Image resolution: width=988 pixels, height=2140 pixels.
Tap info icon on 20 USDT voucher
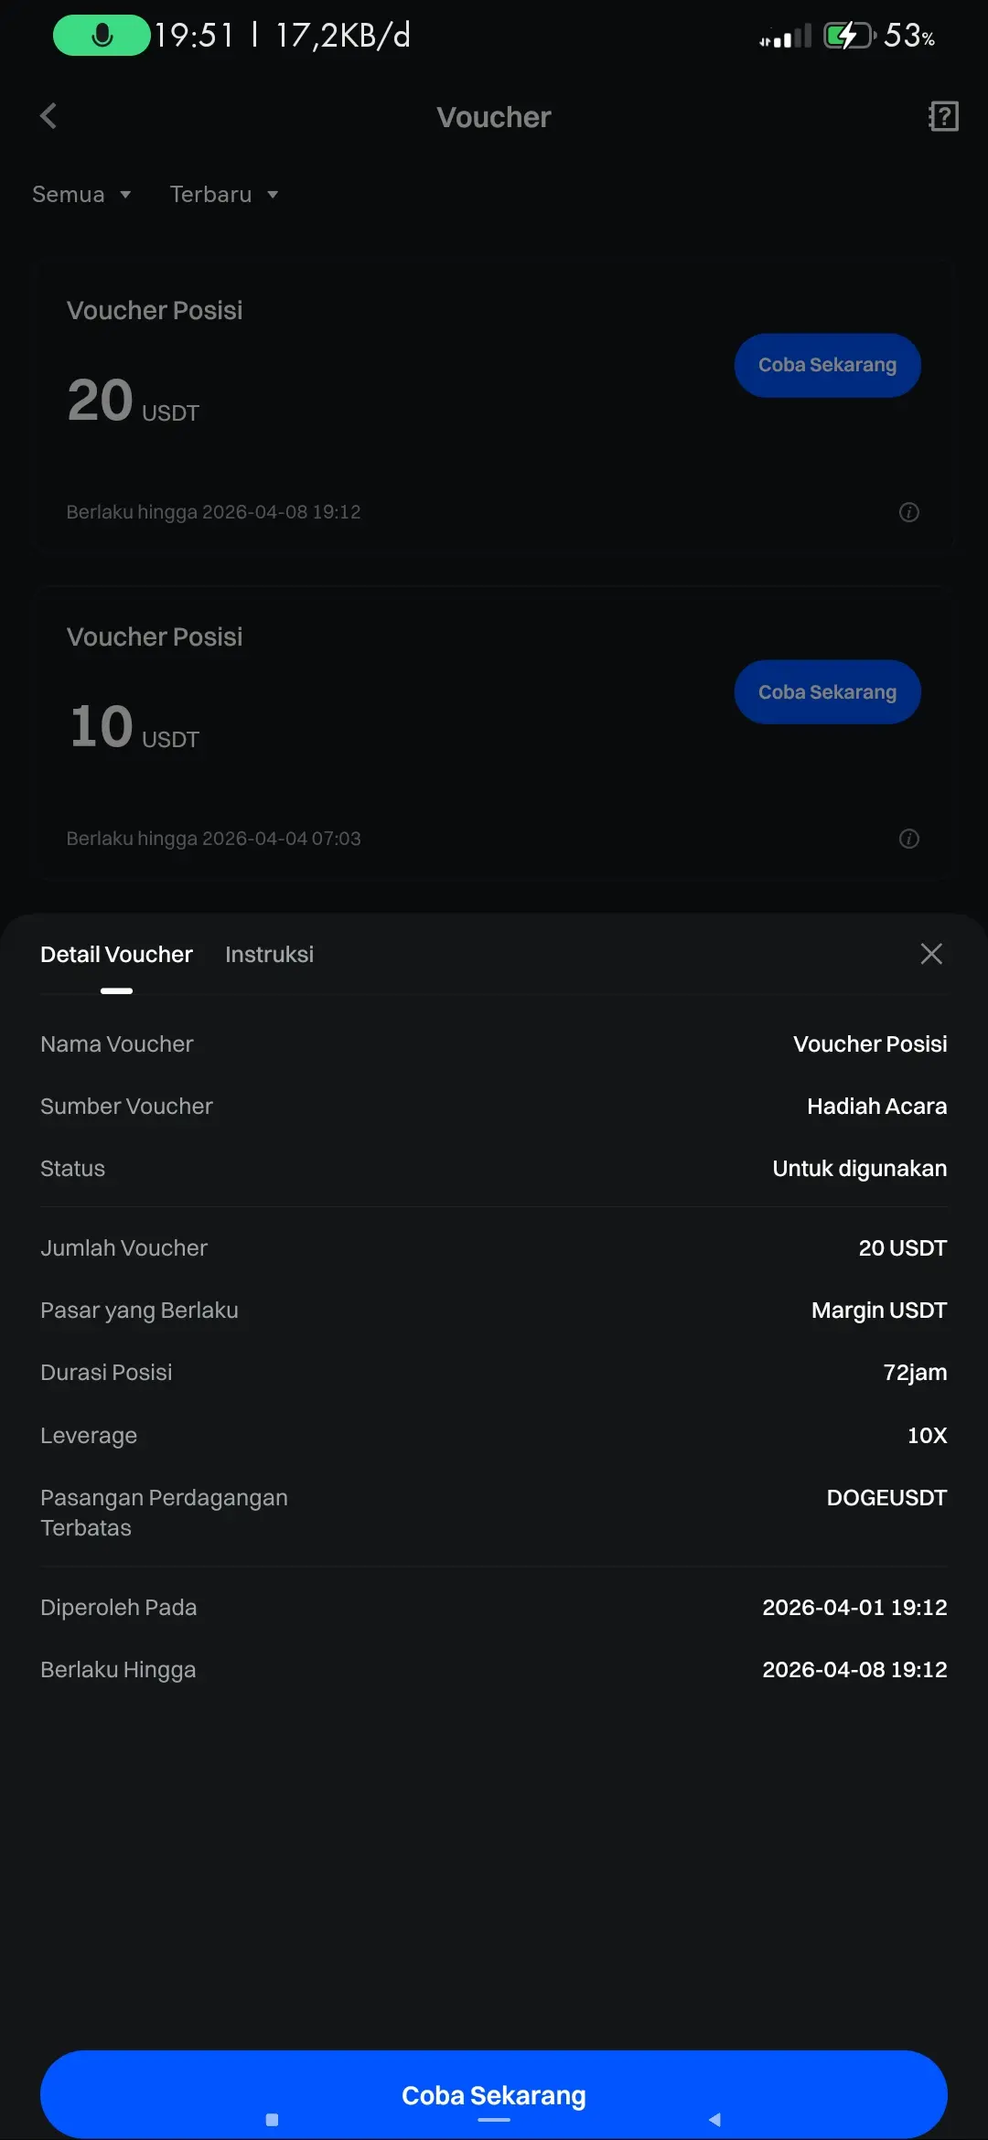click(908, 512)
